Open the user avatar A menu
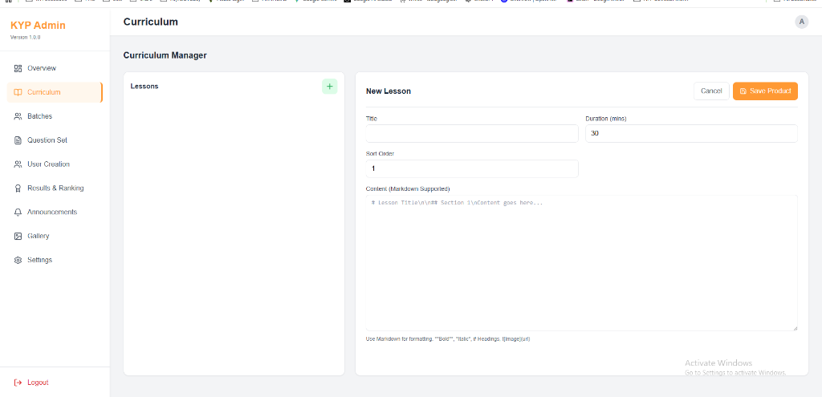 point(801,22)
